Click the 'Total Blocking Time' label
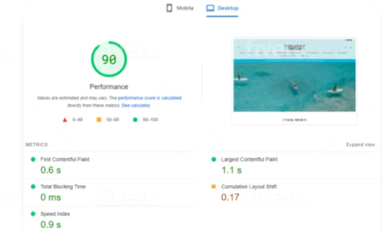 [63, 187]
